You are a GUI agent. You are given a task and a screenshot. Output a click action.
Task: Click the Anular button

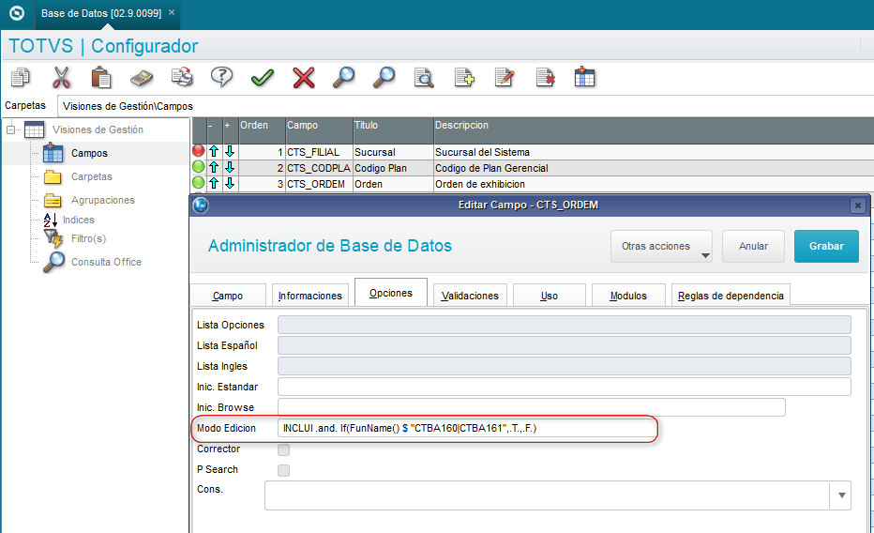(x=753, y=246)
